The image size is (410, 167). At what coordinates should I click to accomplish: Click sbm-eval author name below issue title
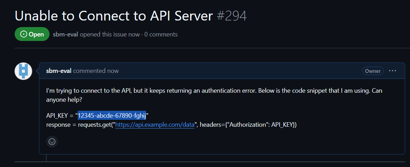pyautogui.click(x=66, y=34)
